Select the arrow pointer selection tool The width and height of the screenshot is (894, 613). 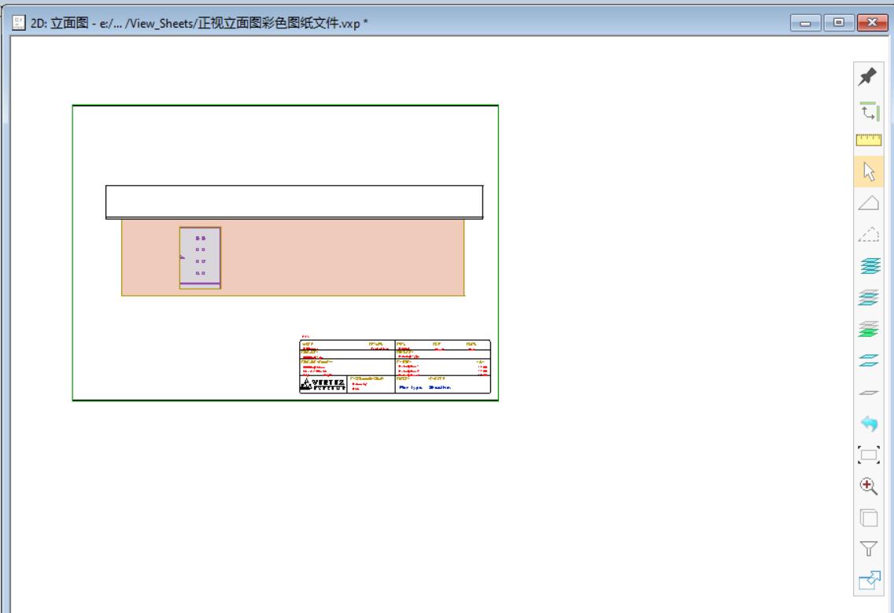pyautogui.click(x=868, y=172)
